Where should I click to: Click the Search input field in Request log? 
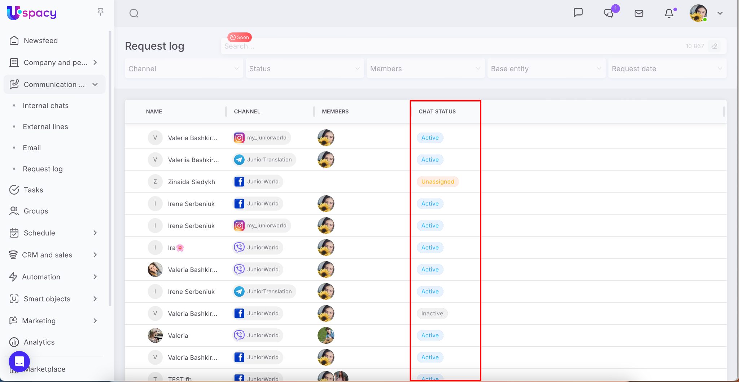pos(451,46)
